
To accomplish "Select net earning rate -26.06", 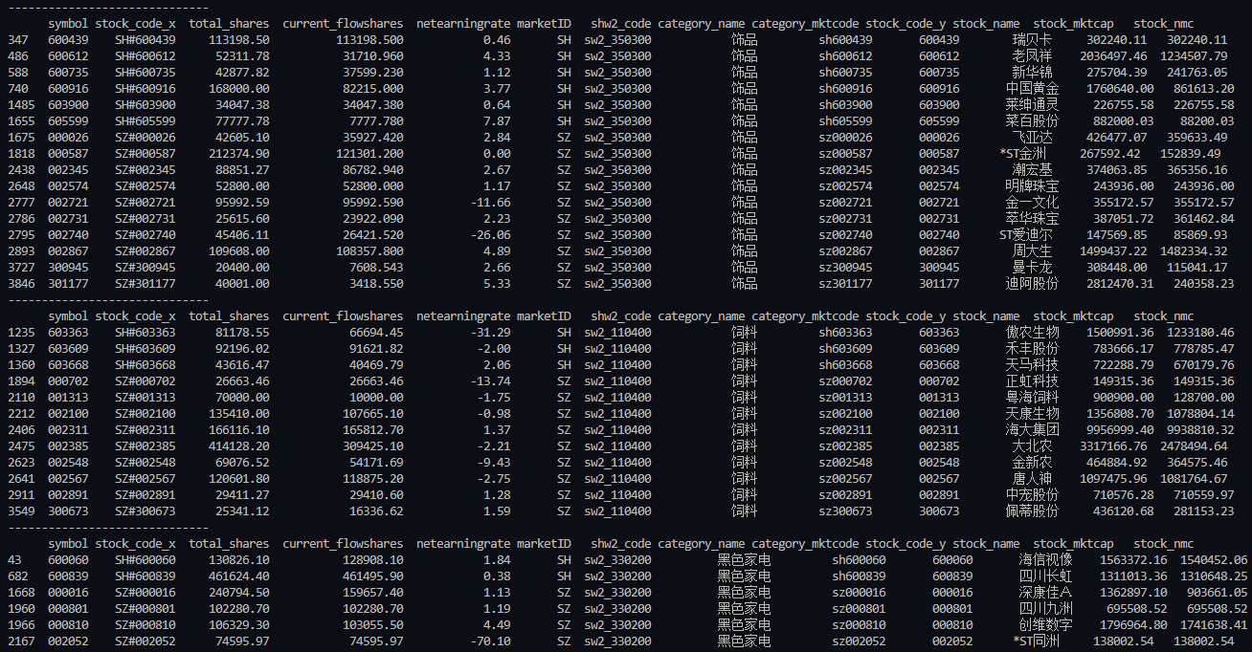I will pos(491,235).
